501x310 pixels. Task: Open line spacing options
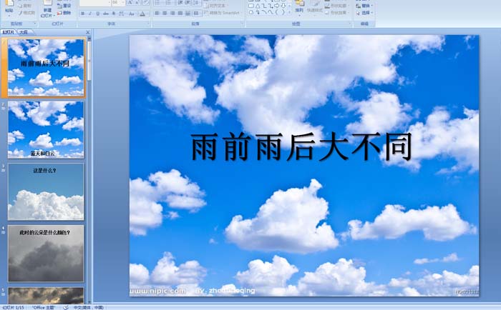(x=197, y=3)
